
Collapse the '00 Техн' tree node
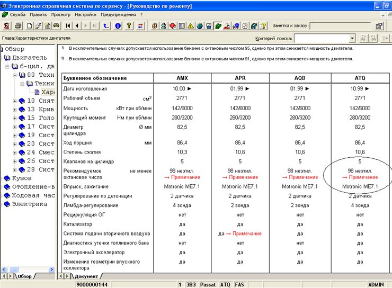pyautogui.click(x=14, y=75)
